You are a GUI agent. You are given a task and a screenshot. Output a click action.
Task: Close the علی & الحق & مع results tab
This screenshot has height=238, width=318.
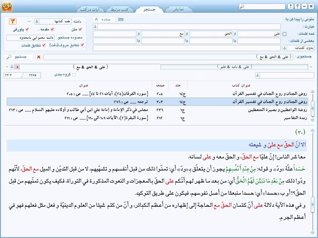point(18,67)
